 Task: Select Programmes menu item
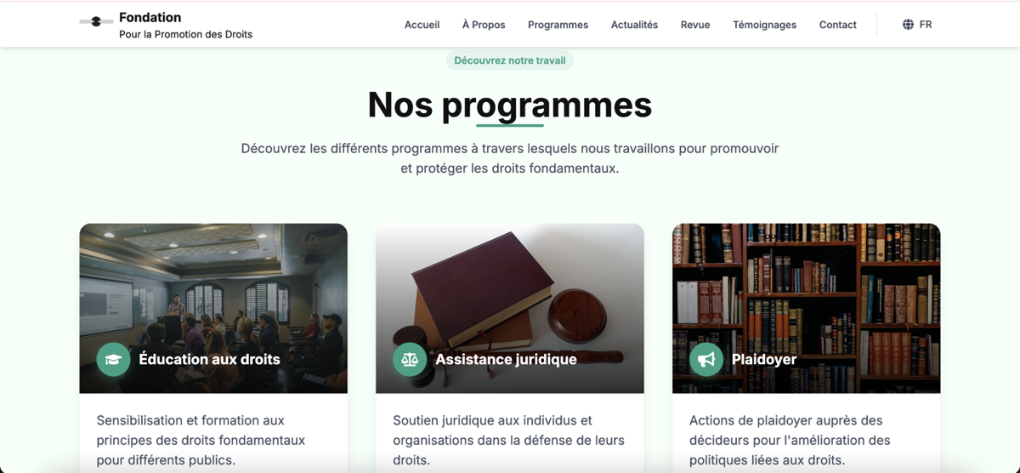(558, 25)
